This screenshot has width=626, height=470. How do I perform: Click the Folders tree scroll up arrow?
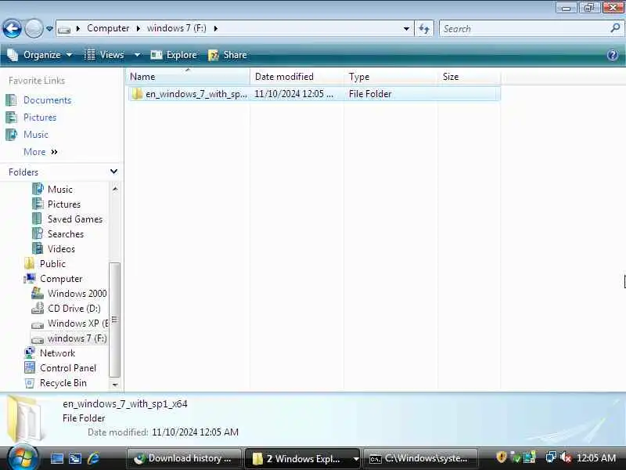115,189
